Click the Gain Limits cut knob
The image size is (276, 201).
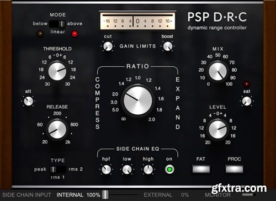[108, 46]
